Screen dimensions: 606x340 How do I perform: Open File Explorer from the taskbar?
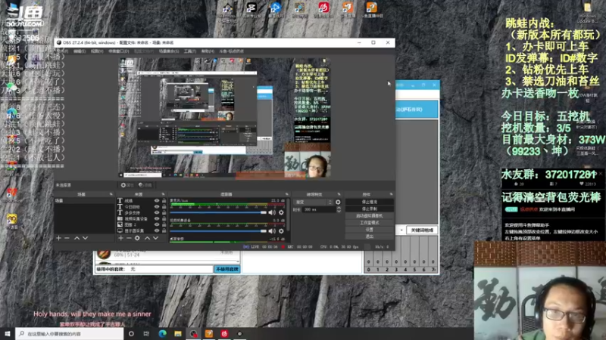tap(178, 334)
